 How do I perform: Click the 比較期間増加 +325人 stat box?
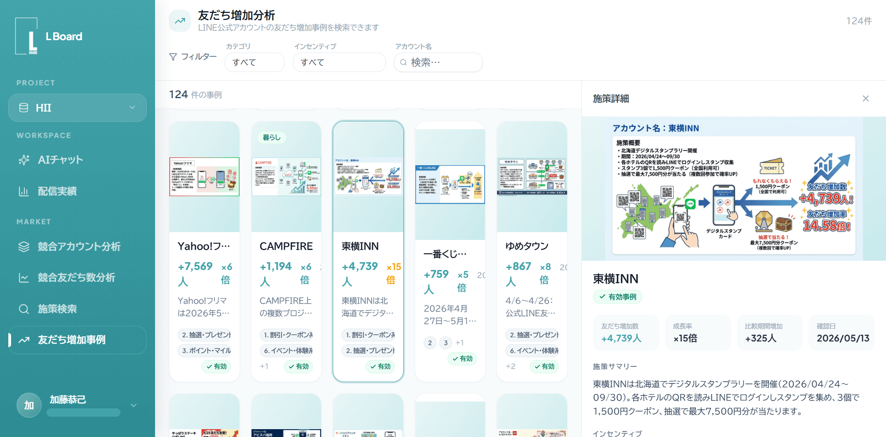[x=770, y=333]
